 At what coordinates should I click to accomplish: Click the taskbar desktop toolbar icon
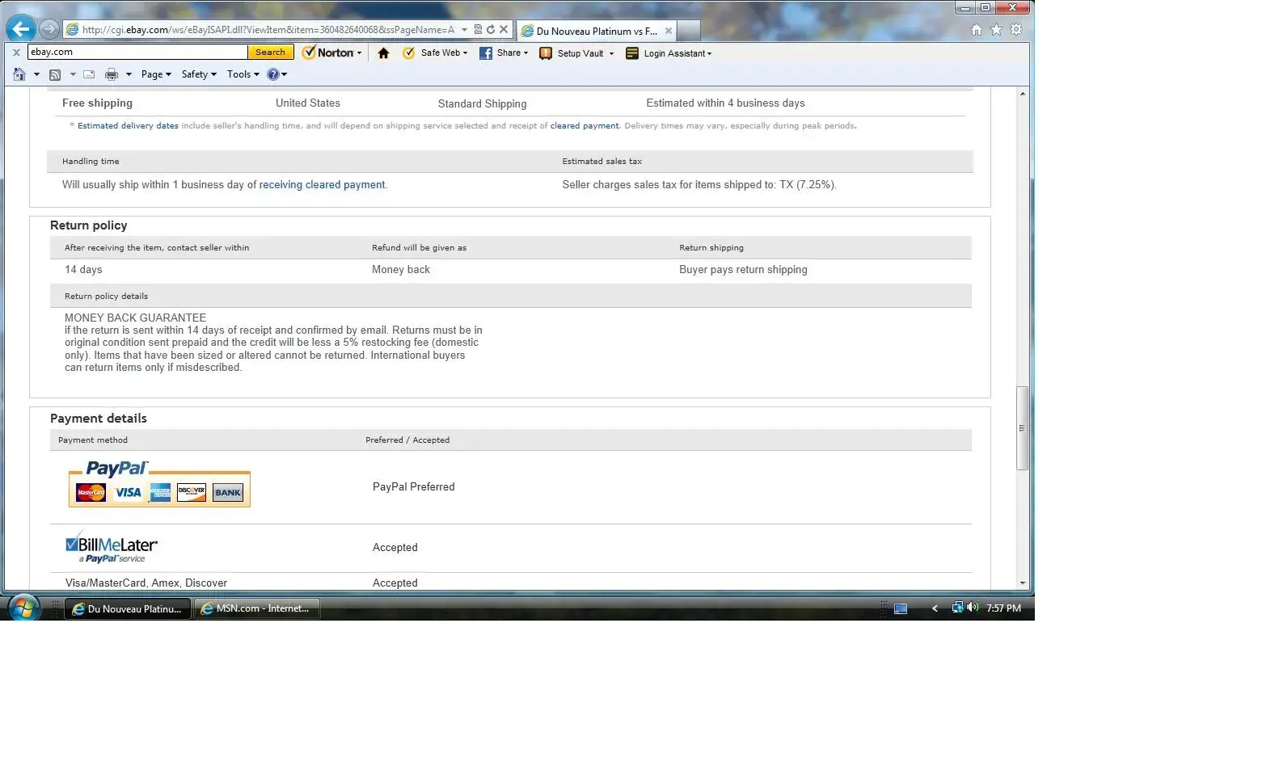coord(901,608)
